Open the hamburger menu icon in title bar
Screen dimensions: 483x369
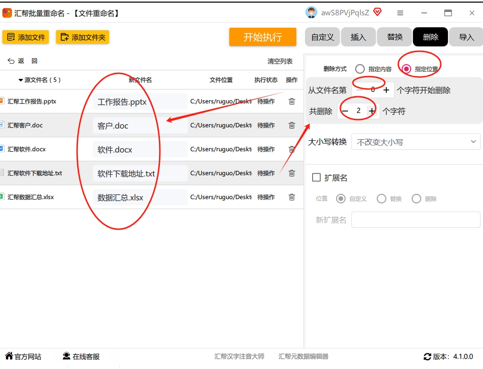click(x=400, y=13)
